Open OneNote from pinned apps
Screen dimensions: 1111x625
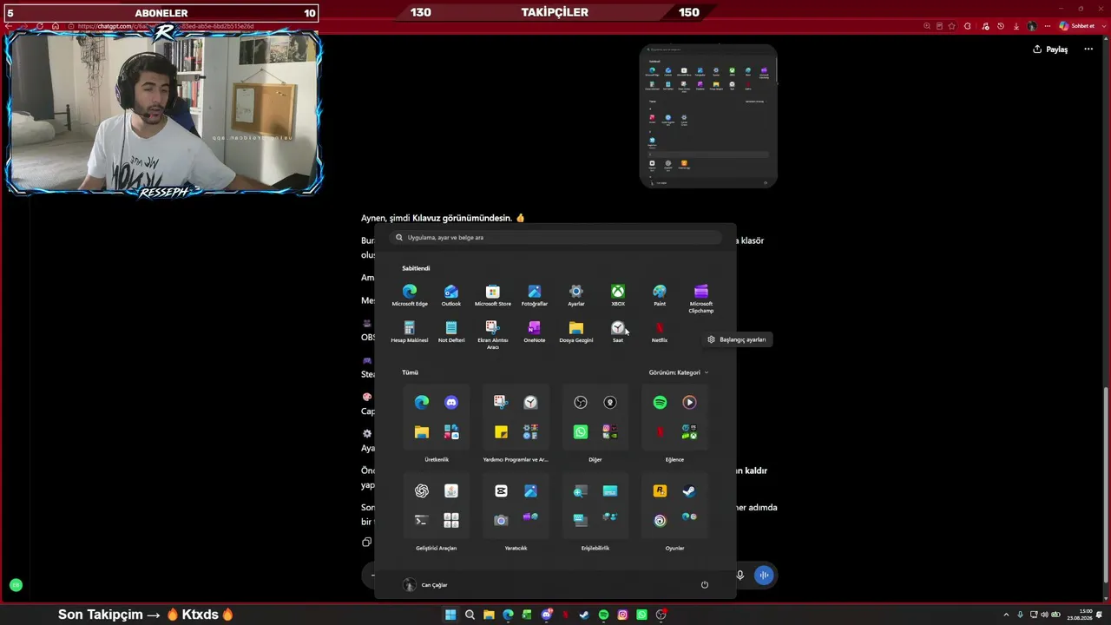pos(535,332)
